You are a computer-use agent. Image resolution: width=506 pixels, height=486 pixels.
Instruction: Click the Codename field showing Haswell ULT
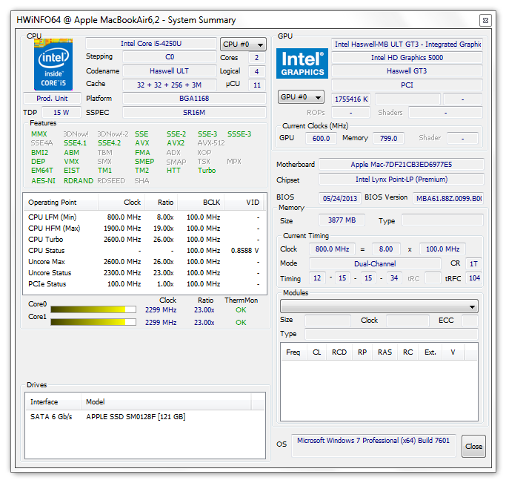coord(170,71)
